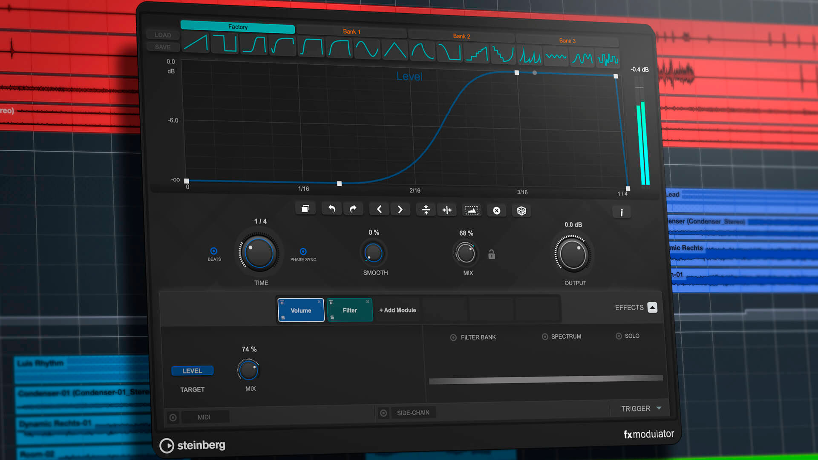Click the randomize dice icon
Image resolution: width=818 pixels, height=460 pixels.
pyautogui.click(x=521, y=211)
